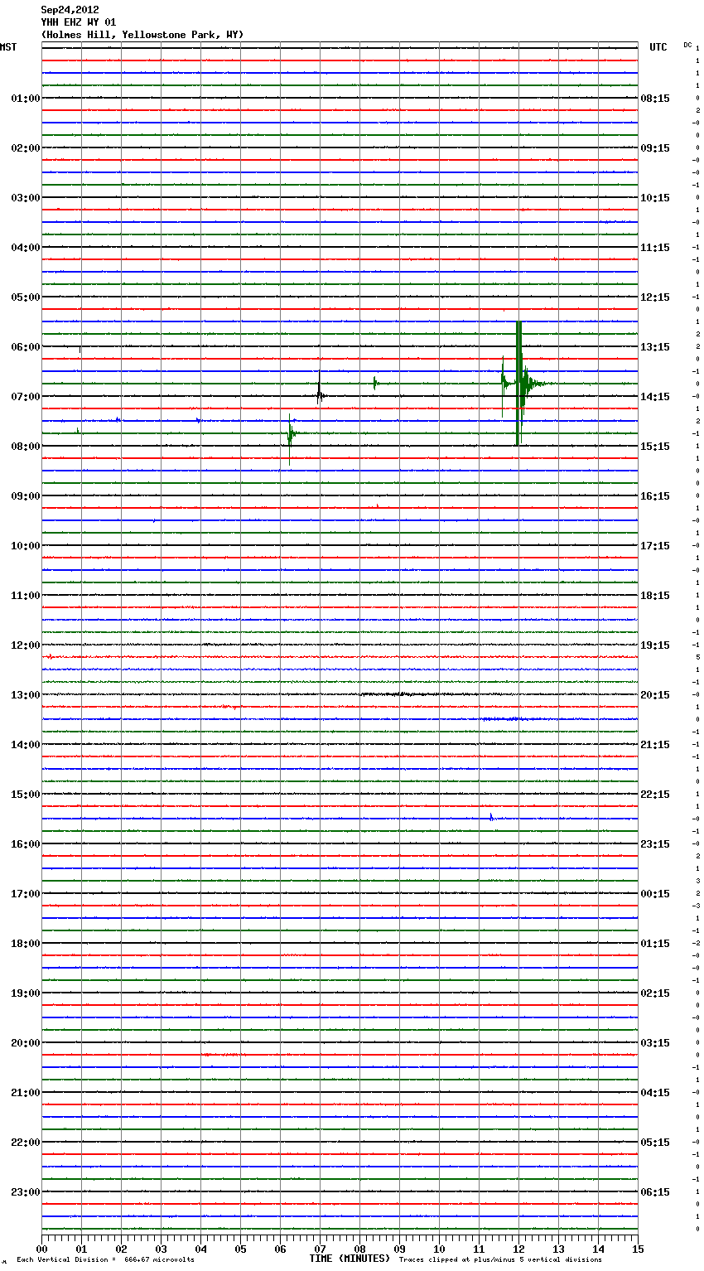704x1271 pixels.
Task: Select minute tick label 15 on x-axis
Action: pyautogui.click(x=638, y=1249)
